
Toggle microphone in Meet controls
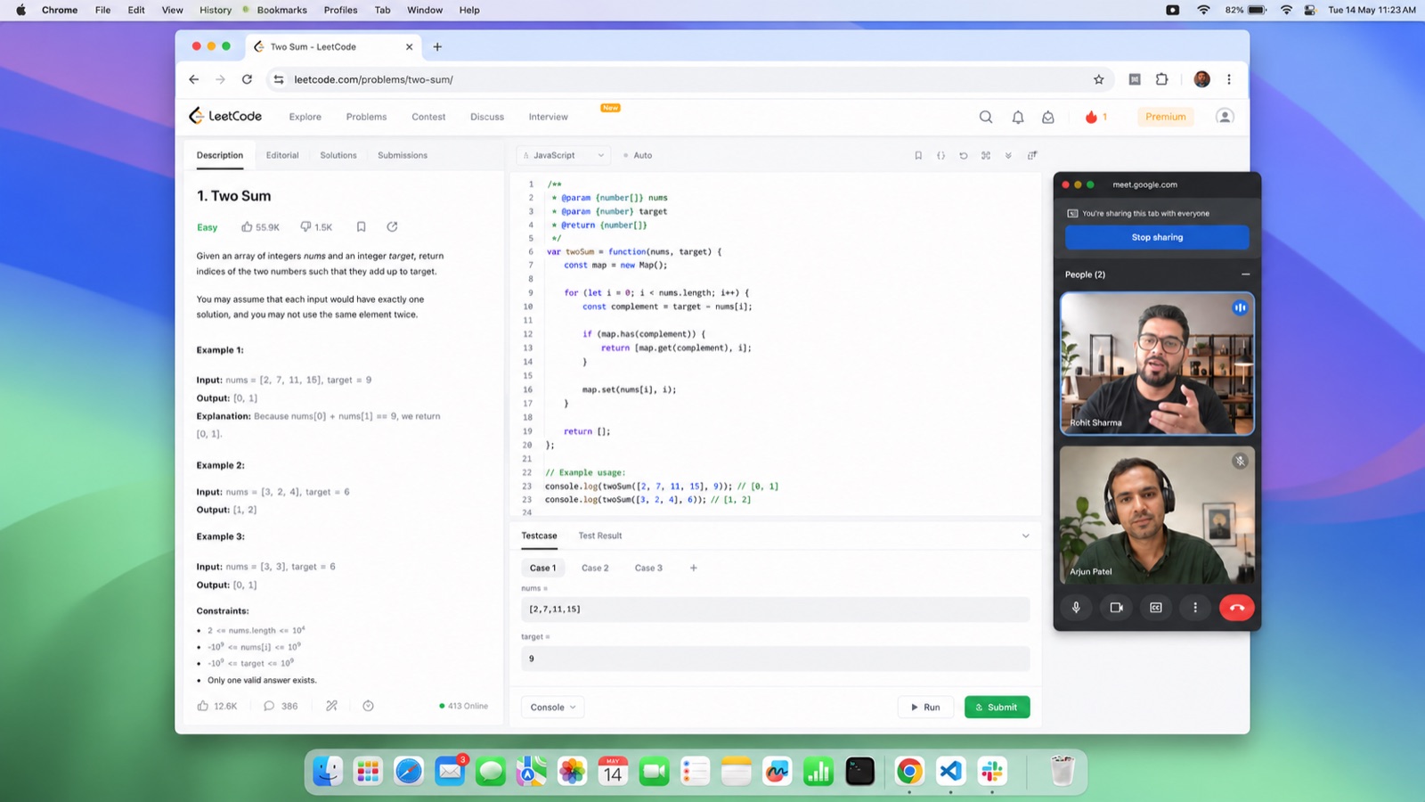click(x=1076, y=608)
